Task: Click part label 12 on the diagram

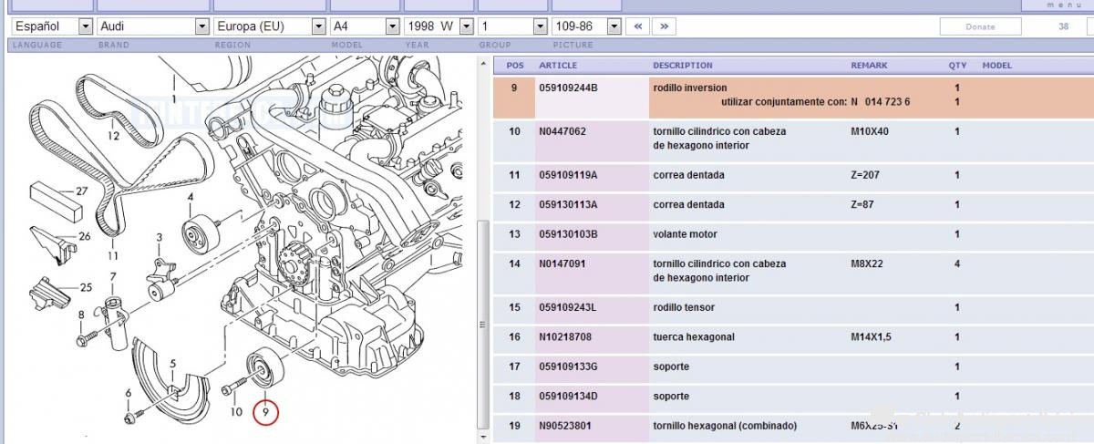Action: point(113,137)
